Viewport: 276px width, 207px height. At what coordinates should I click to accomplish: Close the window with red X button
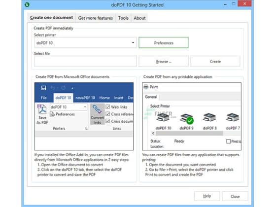244,3
